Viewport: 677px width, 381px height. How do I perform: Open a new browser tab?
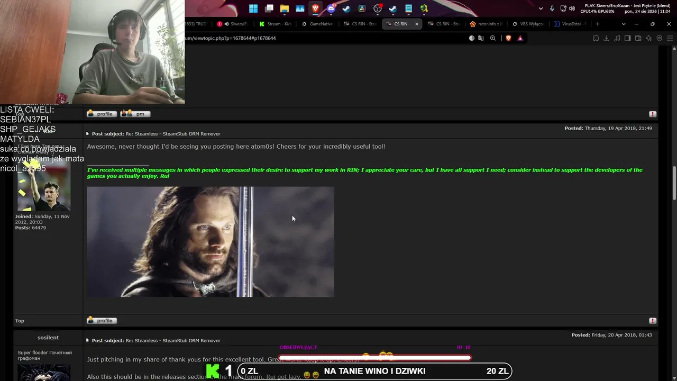(598, 24)
